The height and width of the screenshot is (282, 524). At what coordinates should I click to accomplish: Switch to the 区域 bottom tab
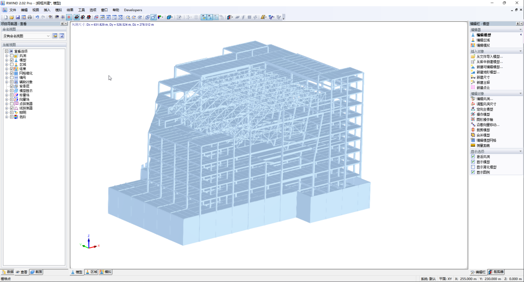(x=91, y=272)
